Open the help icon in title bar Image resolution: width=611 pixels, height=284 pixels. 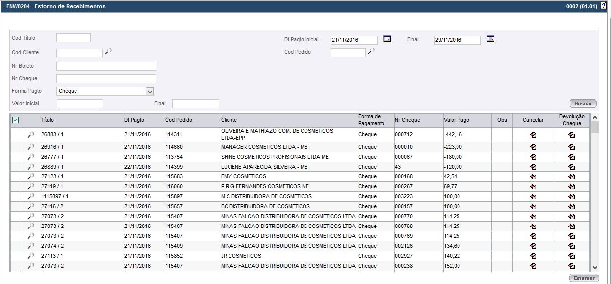click(604, 7)
